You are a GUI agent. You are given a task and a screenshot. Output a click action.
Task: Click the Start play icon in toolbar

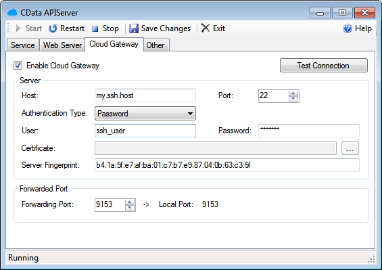click(18, 28)
